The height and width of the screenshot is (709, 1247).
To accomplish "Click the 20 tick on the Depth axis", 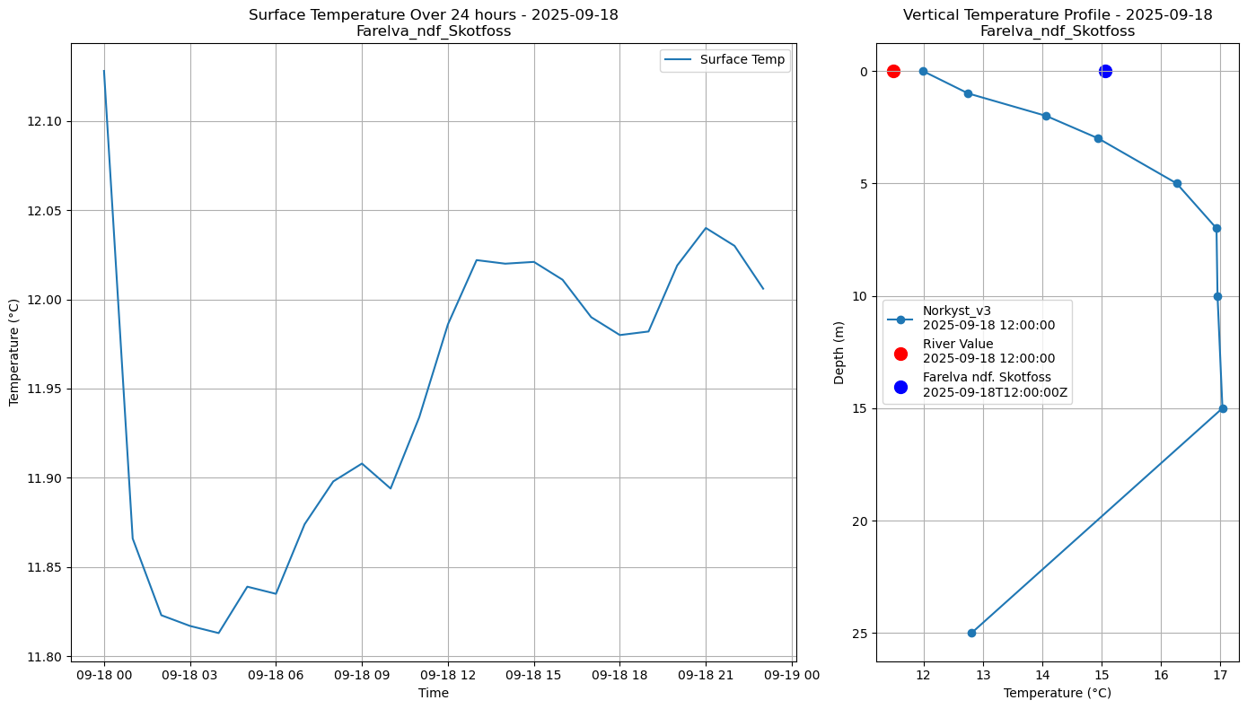I will (862, 521).
